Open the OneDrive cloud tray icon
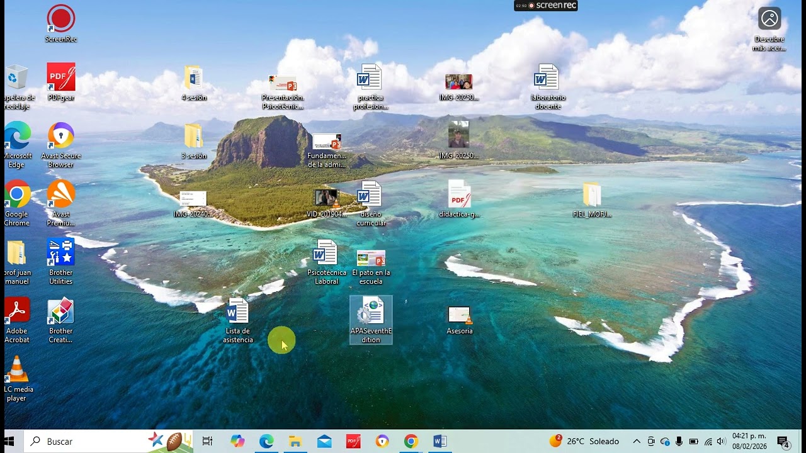The width and height of the screenshot is (806, 453). tap(665, 441)
